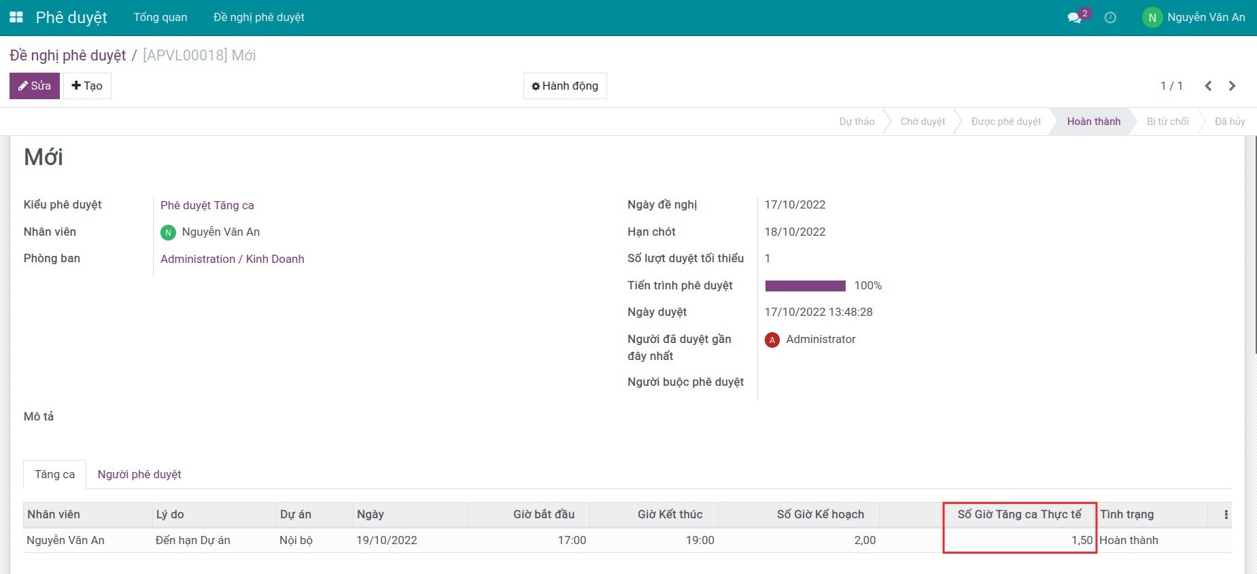Open the conversations message icon

pyautogui.click(x=1074, y=18)
